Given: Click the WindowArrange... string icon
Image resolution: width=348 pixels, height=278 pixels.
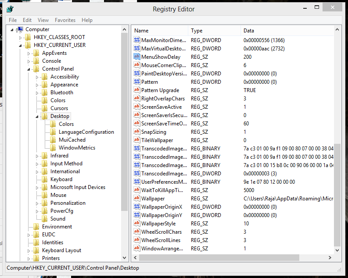Looking at the screenshot, I should (x=137, y=248).
